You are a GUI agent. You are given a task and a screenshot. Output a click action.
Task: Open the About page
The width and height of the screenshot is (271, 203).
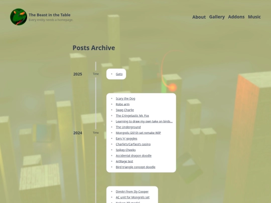coord(199,17)
